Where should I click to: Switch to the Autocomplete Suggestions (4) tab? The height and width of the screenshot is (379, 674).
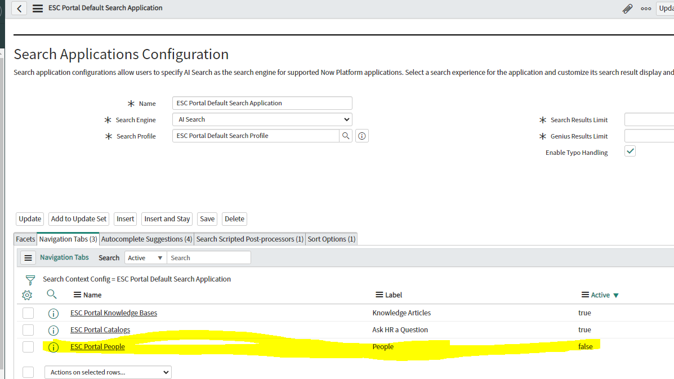pos(146,239)
